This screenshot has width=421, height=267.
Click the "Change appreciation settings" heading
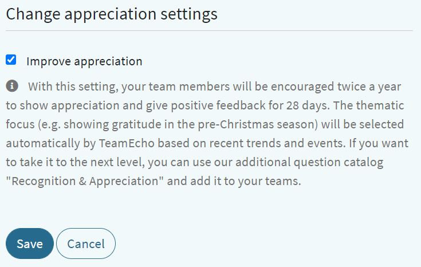(x=112, y=14)
